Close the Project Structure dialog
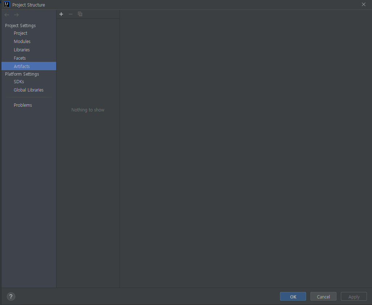372x305 pixels. [x=363, y=4]
